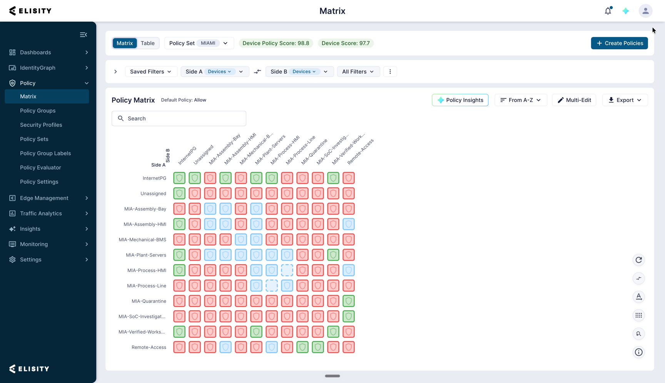
Task: Toggle InternetPG to InternetPG policy cell
Action: pos(179,178)
